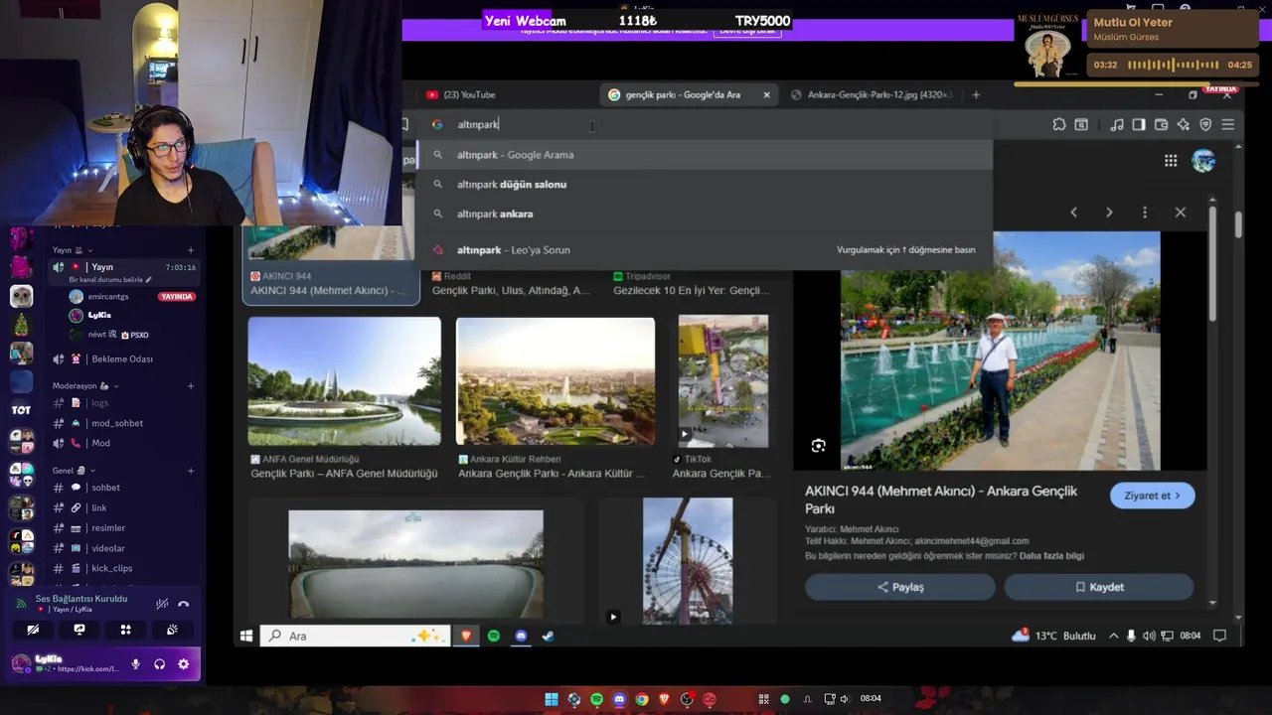
Task: Collapse the Yayın category in Discord
Action: pos(72,250)
